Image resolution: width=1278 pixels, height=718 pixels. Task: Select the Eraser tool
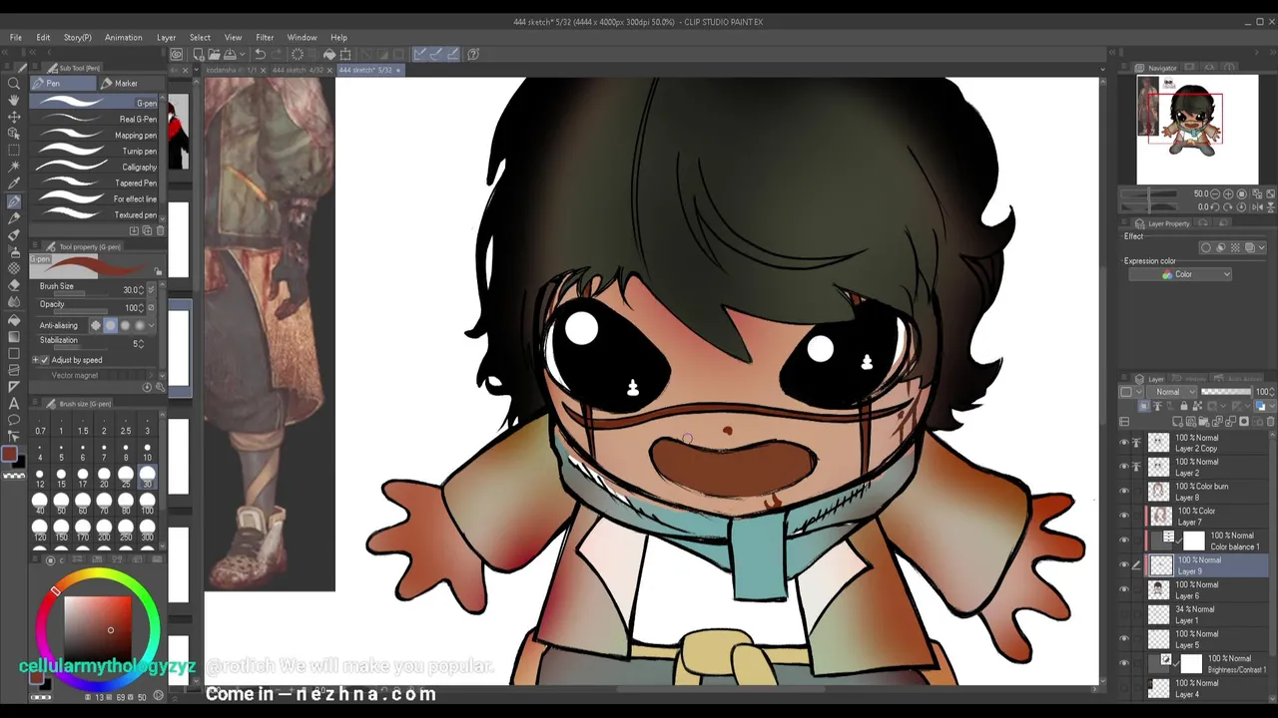[x=14, y=285]
